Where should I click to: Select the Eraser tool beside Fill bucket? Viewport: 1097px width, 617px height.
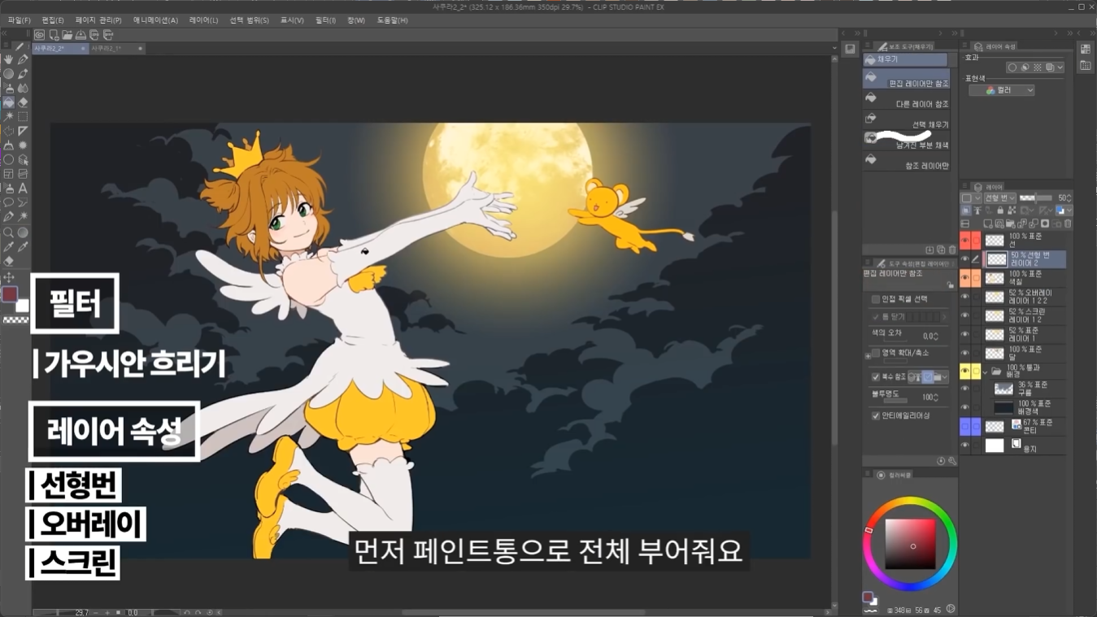23,102
